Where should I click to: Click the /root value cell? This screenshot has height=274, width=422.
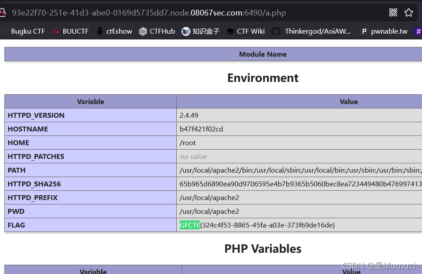click(x=299, y=143)
